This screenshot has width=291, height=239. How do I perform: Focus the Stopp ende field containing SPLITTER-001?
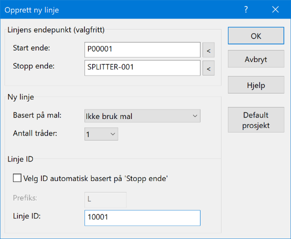click(x=142, y=68)
